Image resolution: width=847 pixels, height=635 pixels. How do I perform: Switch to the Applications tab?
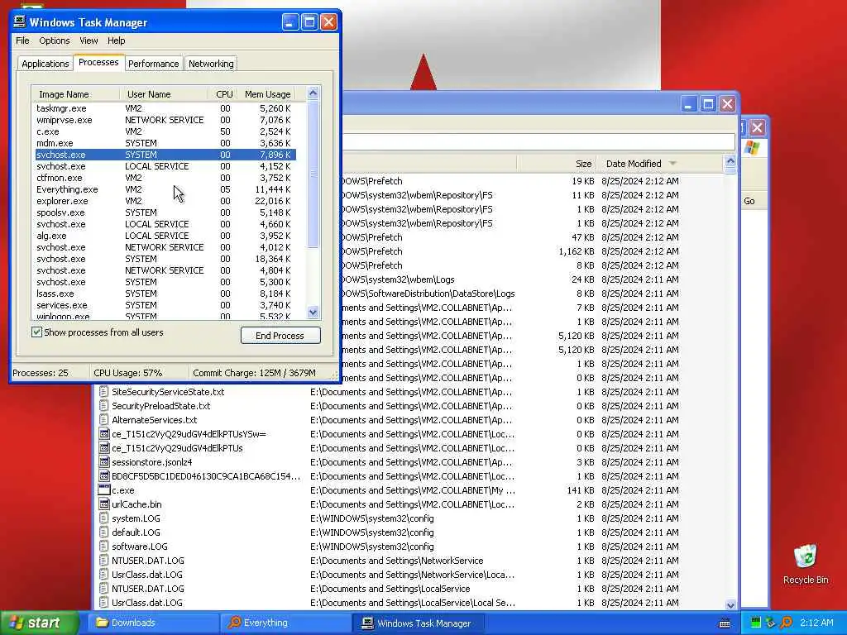45,64
